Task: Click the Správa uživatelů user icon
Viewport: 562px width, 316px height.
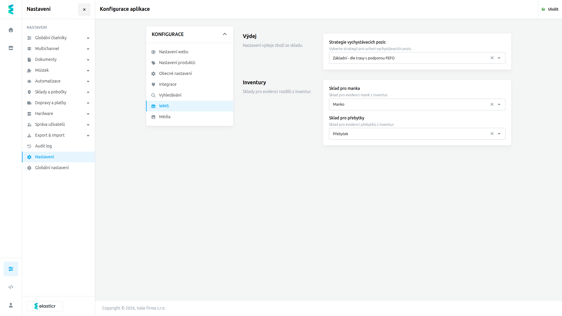Action: (29, 125)
